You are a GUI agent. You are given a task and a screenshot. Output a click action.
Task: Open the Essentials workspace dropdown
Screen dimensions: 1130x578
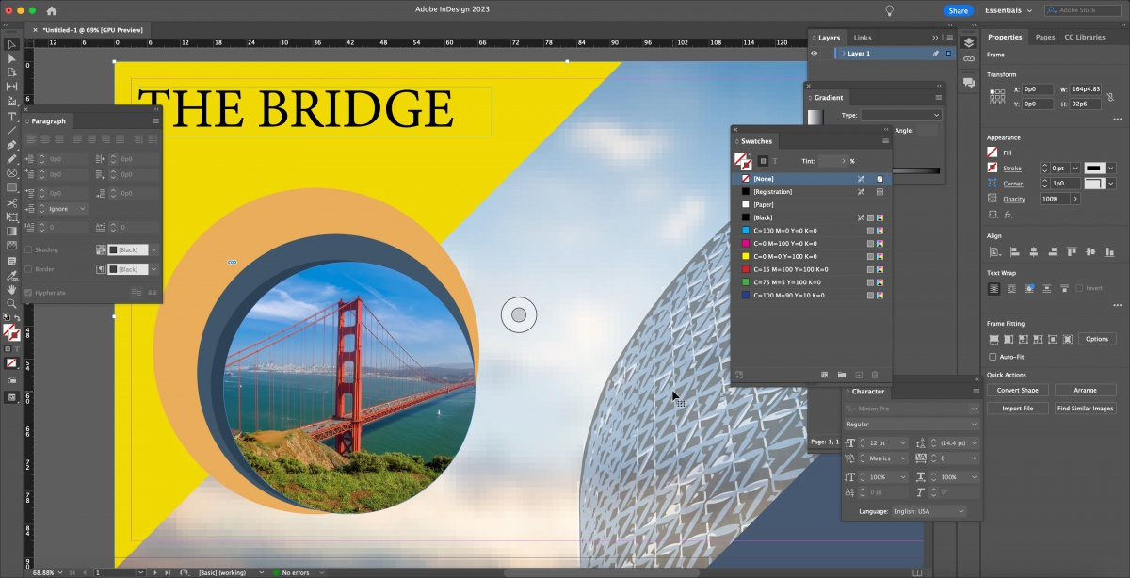pyautogui.click(x=1009, y=10)
